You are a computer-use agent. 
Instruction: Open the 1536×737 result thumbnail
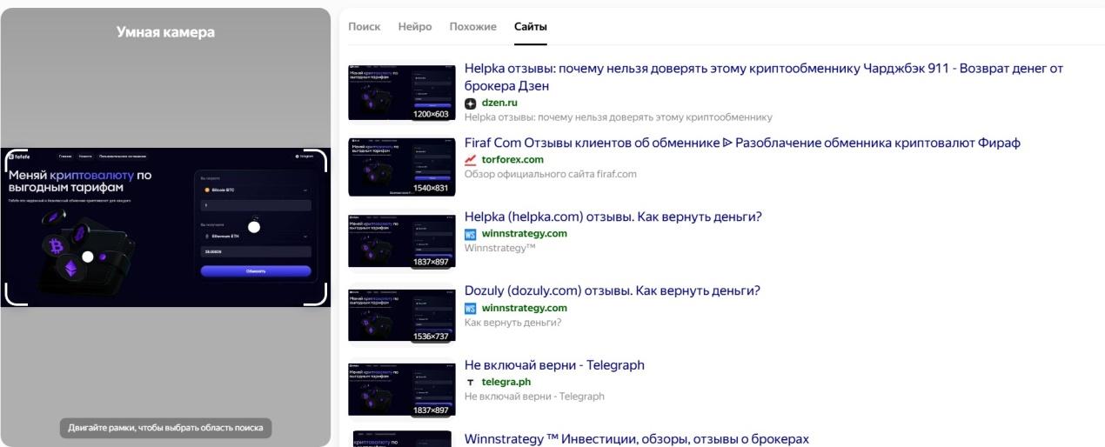(x=402, y=315)
